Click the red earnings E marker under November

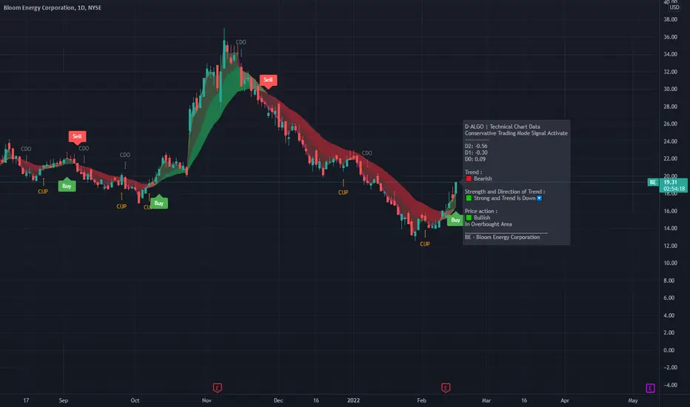(218, 388)
